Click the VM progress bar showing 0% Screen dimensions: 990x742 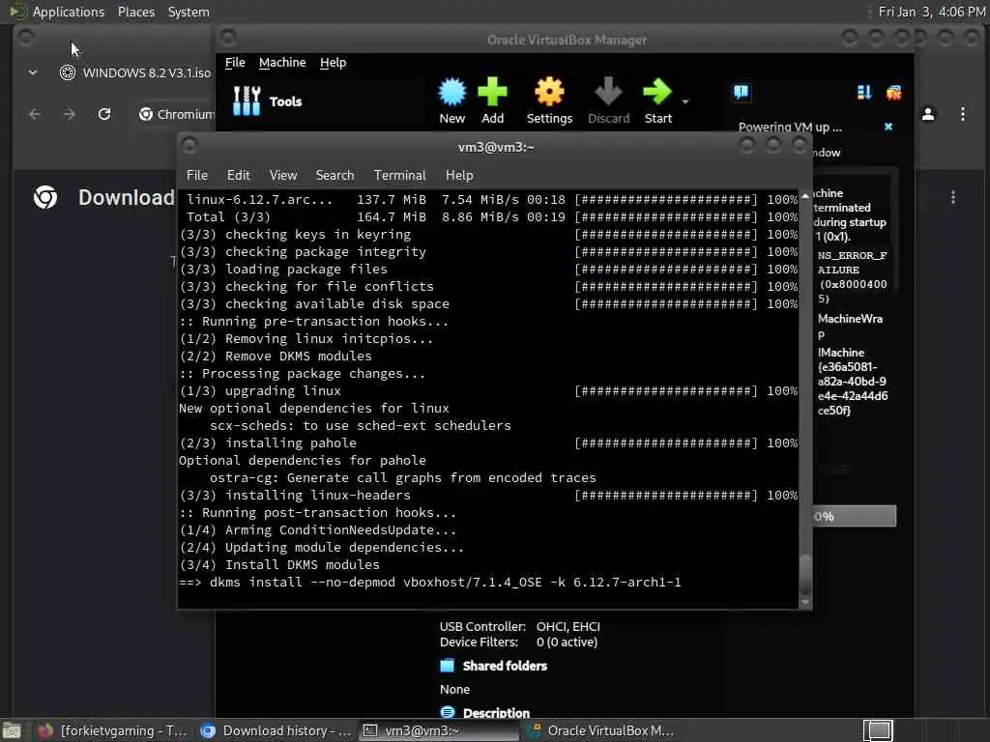pos(854,516)
